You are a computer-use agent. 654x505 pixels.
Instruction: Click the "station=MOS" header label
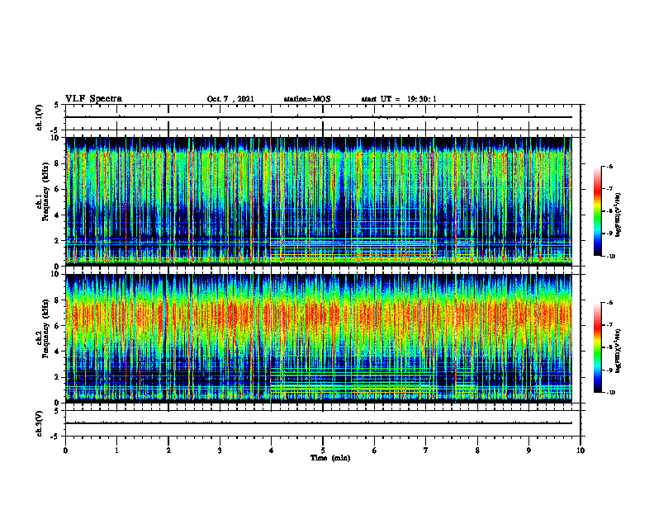307,99
